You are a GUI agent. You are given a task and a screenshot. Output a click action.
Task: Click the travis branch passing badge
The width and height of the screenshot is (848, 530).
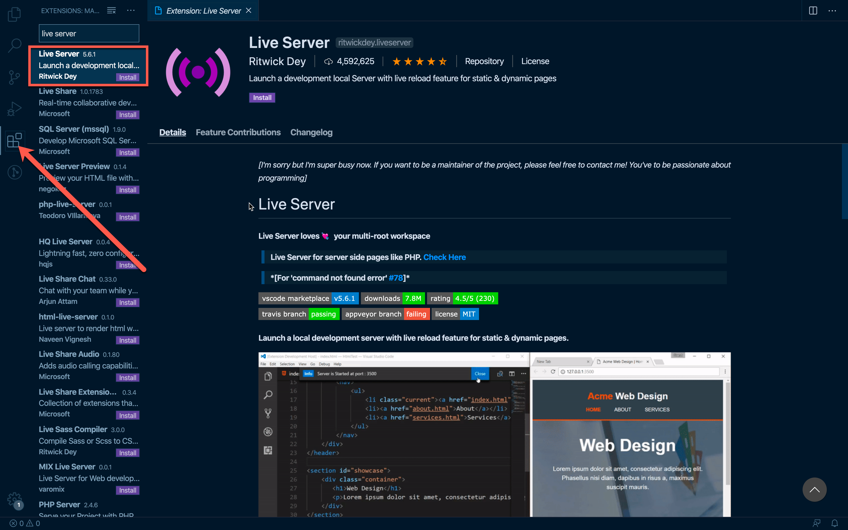[299, 314]
